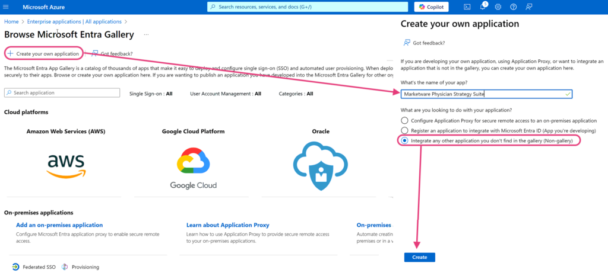Click the Create button
608x276 pixels.
(x=420, y=258)
